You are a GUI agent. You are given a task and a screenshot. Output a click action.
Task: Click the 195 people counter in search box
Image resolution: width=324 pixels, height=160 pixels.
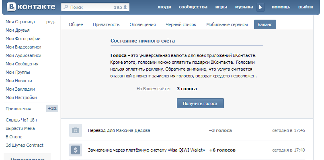120,7
